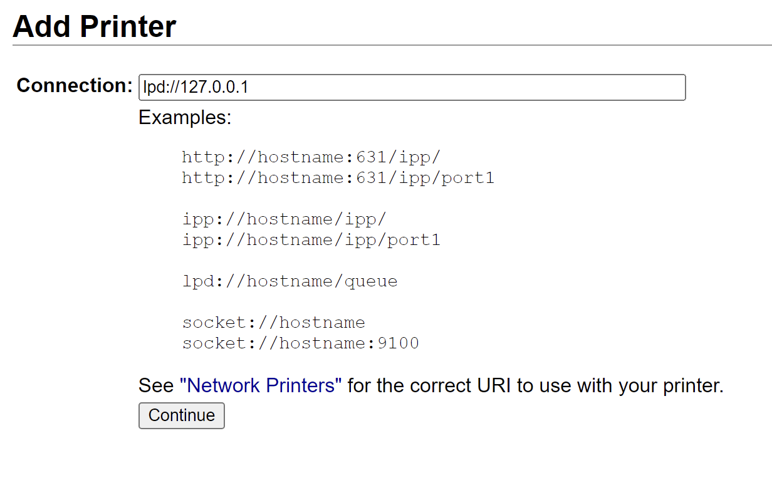The height and width of the screenshot is (500, 772).
Task: Click the ipp://hostname/ipp/ example URI
Action: pos(283,219)
